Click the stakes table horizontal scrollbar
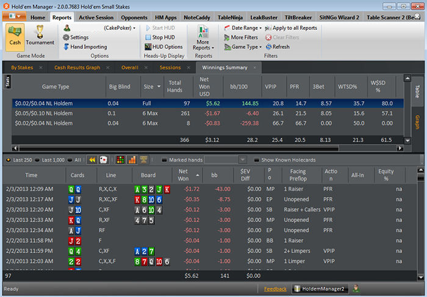 (x=179, y=148)
